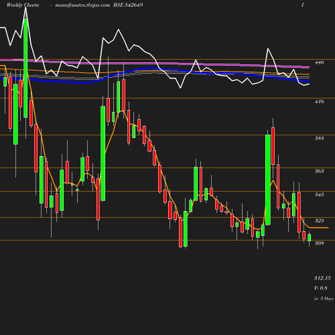The image size is (335, 335).
Task: Click the munafasutra.tbrjar.com watermark text
Action: [82, 5]
